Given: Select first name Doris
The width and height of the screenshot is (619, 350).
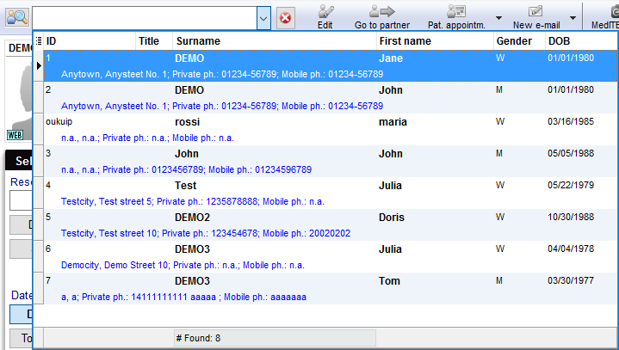Looking at the screenshot, I should pyautogui.click(x=392, y=218).
